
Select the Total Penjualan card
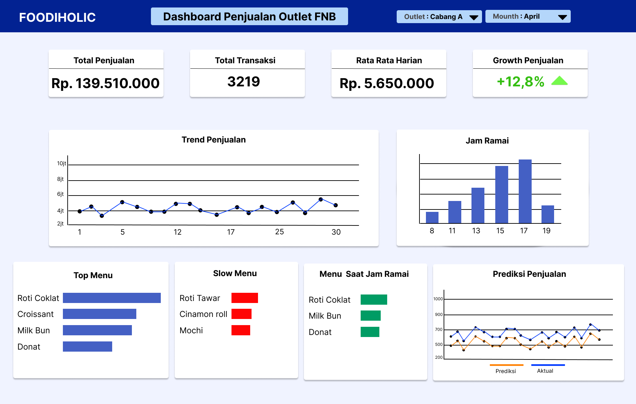point(106,73)
